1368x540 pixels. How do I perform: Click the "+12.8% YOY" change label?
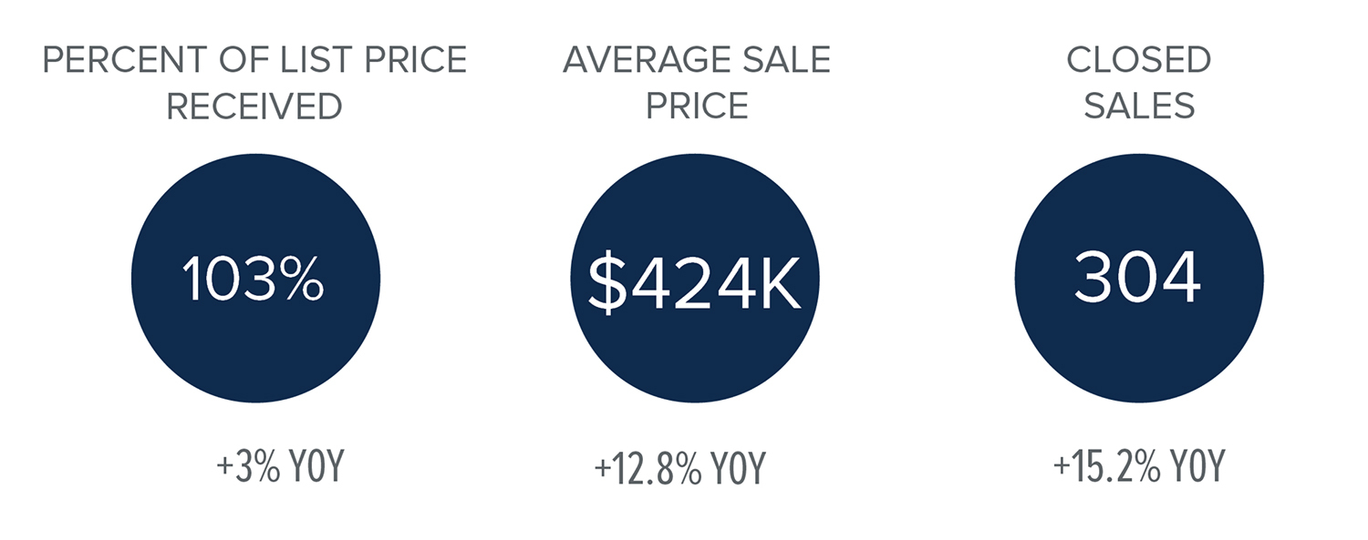point(679,470)
